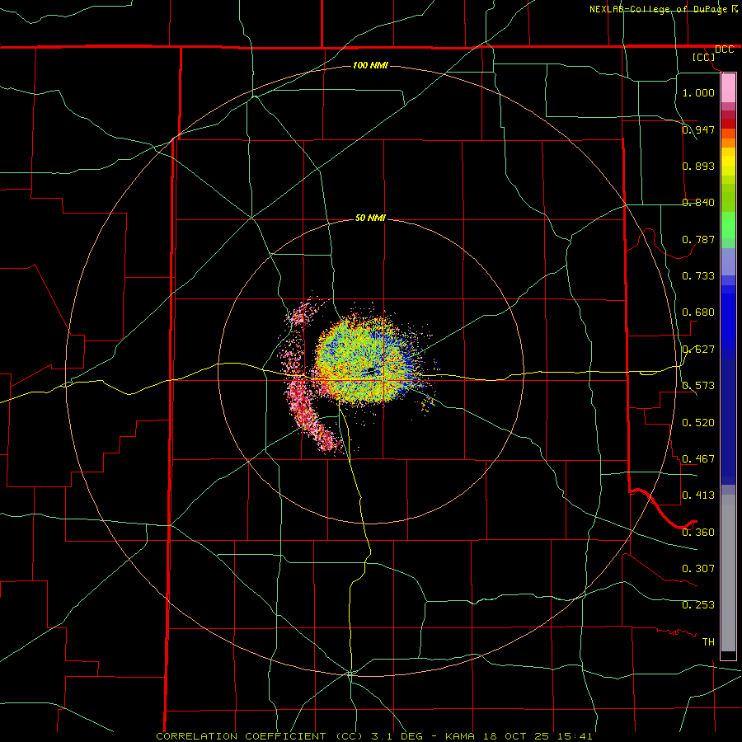Click the [CC] unit label above the color bar
This screenshot has width=742, height=742.
(x=704, y=57)
